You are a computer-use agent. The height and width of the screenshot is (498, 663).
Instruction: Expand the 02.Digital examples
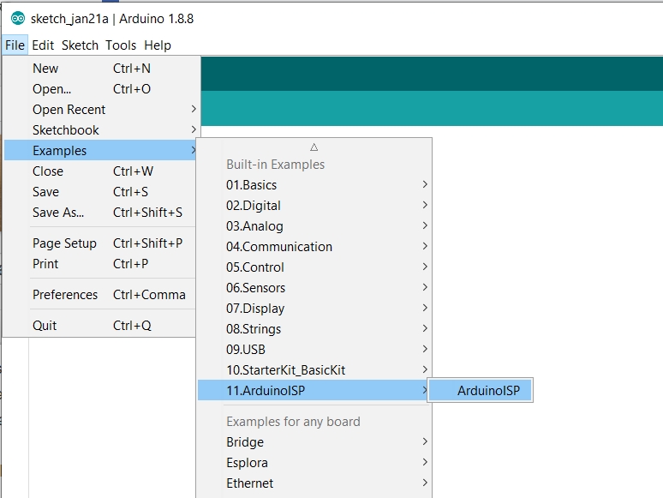pos(314,205)
